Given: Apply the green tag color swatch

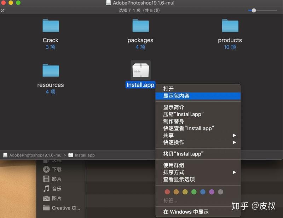Looking at the screenshot, I should 194,192.
